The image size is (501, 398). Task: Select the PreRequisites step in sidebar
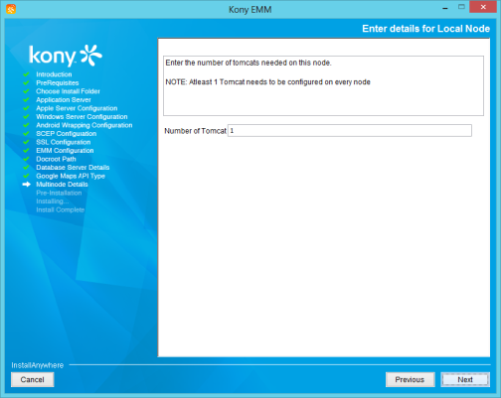[58, 82]
